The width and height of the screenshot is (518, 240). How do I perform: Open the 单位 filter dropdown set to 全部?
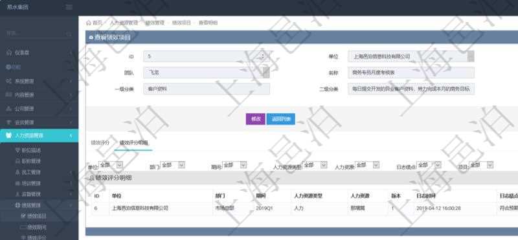111,165
